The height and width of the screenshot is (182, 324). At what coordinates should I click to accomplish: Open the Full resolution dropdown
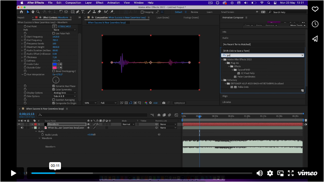coord(108,103)
